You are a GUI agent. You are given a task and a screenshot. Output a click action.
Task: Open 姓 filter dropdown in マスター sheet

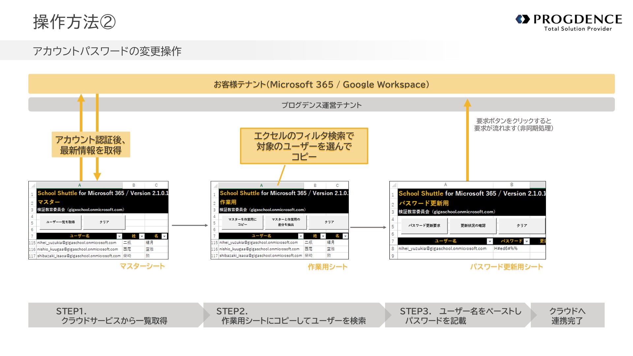point(142,236)
